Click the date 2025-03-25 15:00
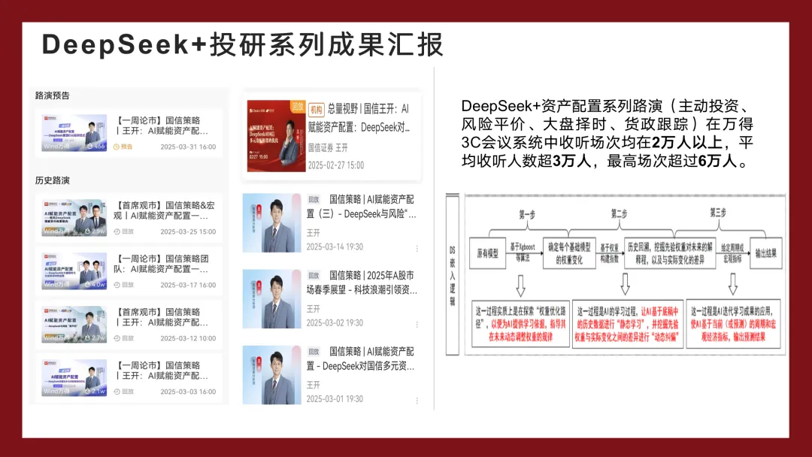This screenshot has width=812, height=457. [188, 232]
